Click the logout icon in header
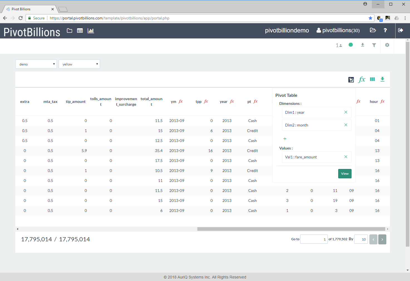 pos(401,30)
